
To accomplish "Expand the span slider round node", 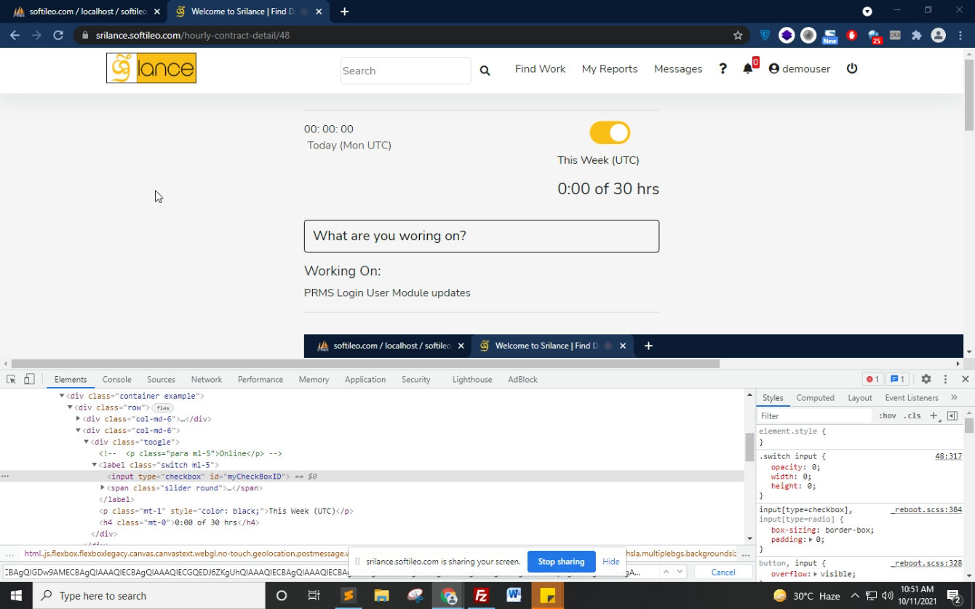I will (103, 487).
